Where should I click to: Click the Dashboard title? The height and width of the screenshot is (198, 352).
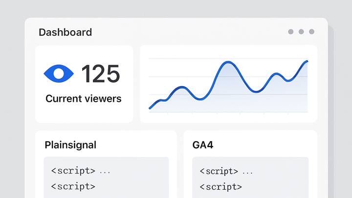pos(66,32)
